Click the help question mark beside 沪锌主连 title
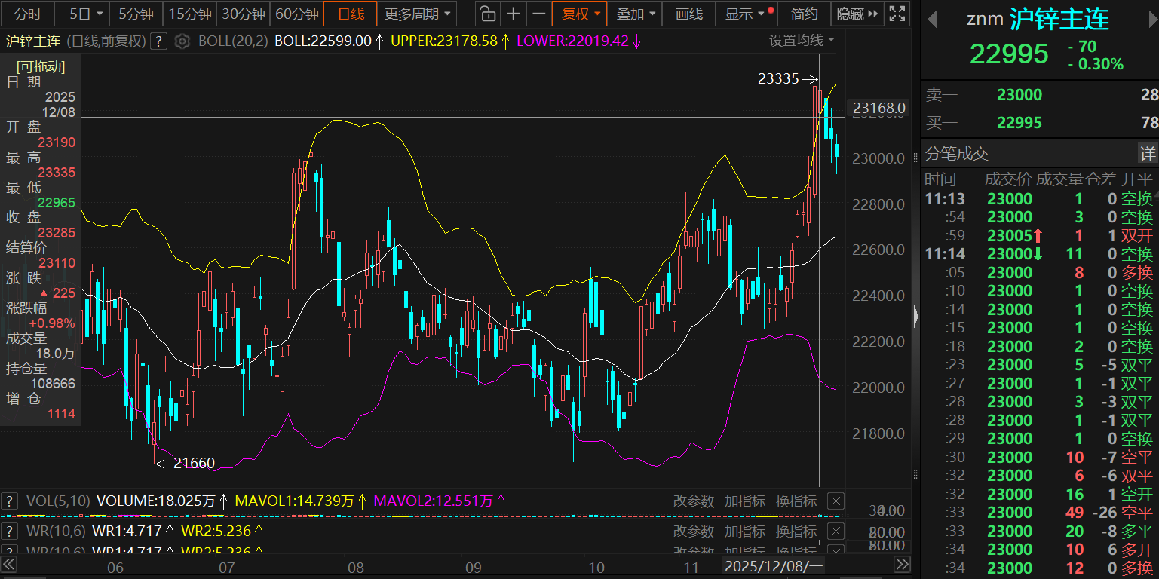 click(158, 41)
